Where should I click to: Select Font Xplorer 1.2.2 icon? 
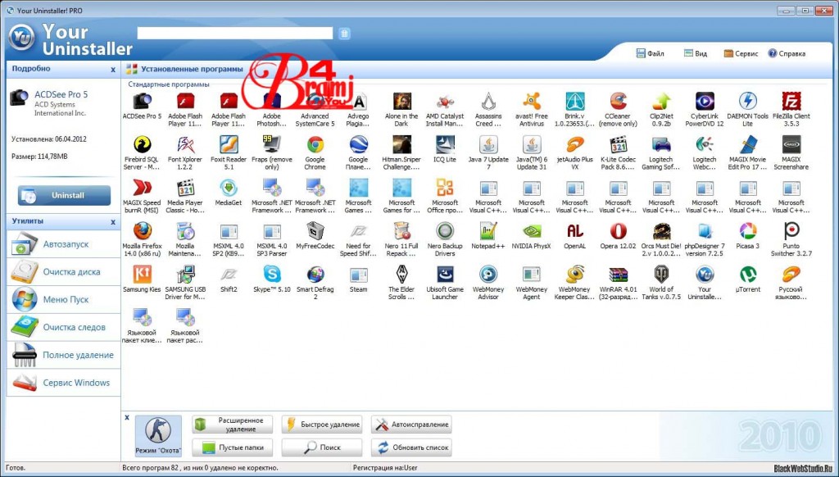tap(185, 144)
